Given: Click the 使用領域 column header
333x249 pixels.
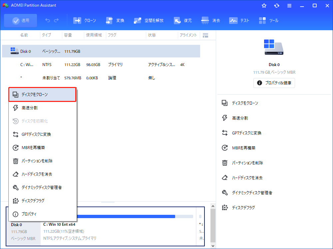Looking at the screenshot, I should (94, 35).
